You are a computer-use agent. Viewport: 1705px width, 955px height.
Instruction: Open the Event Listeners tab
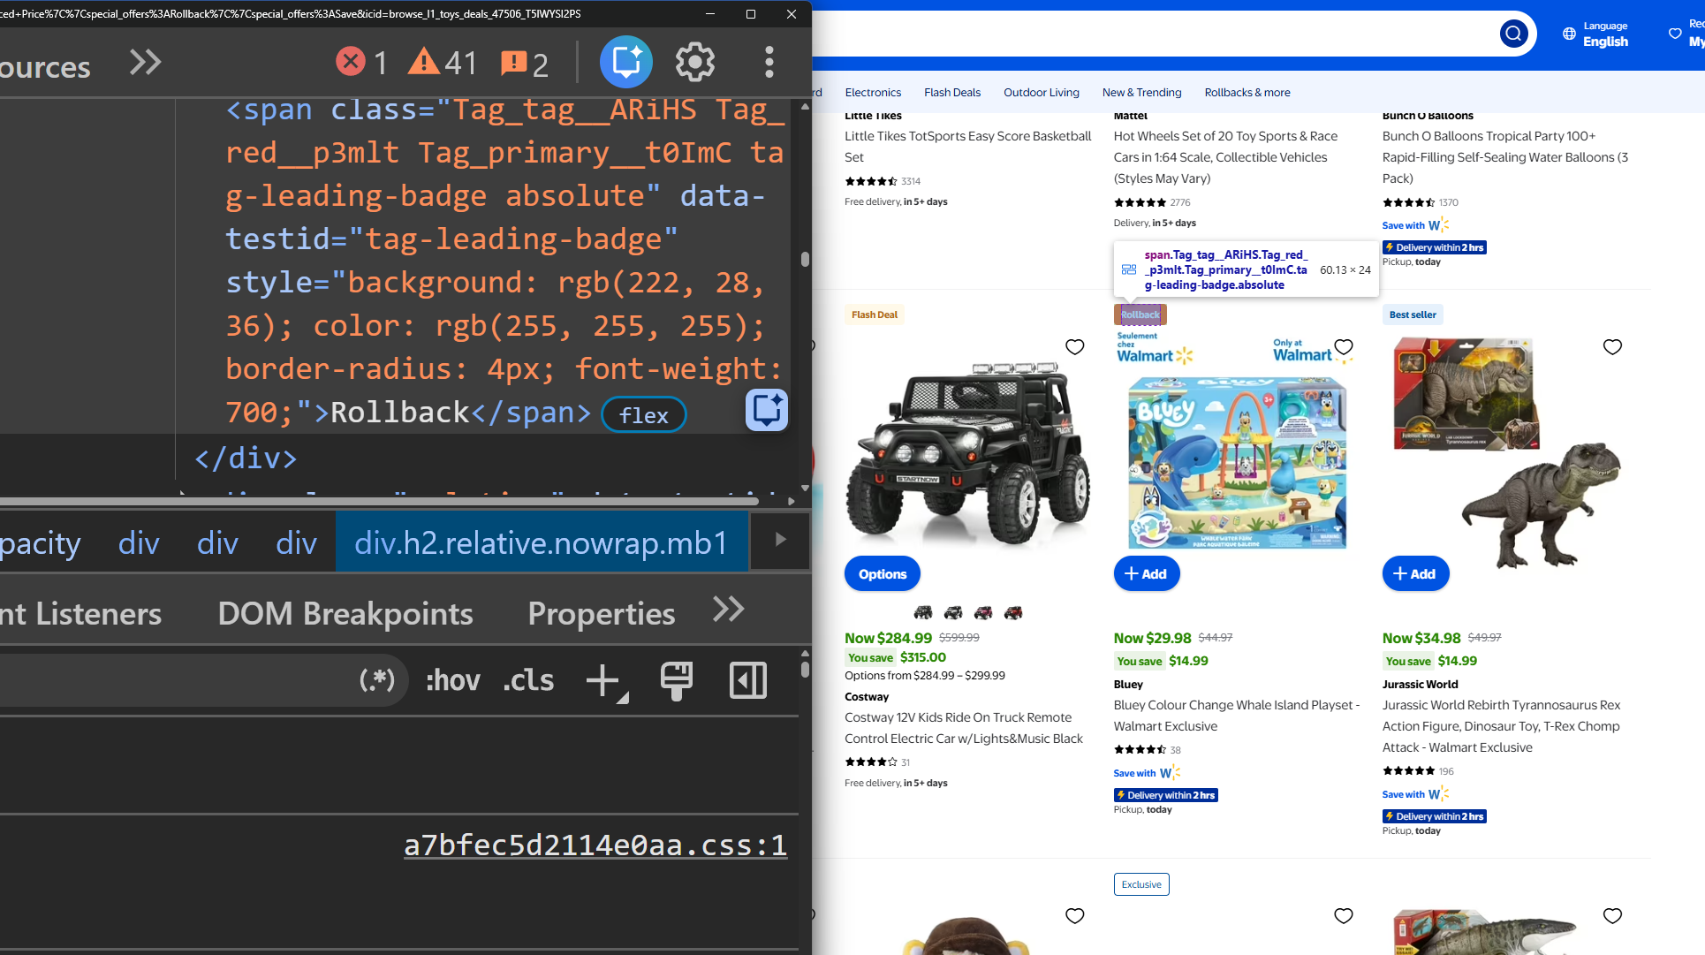pyautogui.click(x=81, y=613)
